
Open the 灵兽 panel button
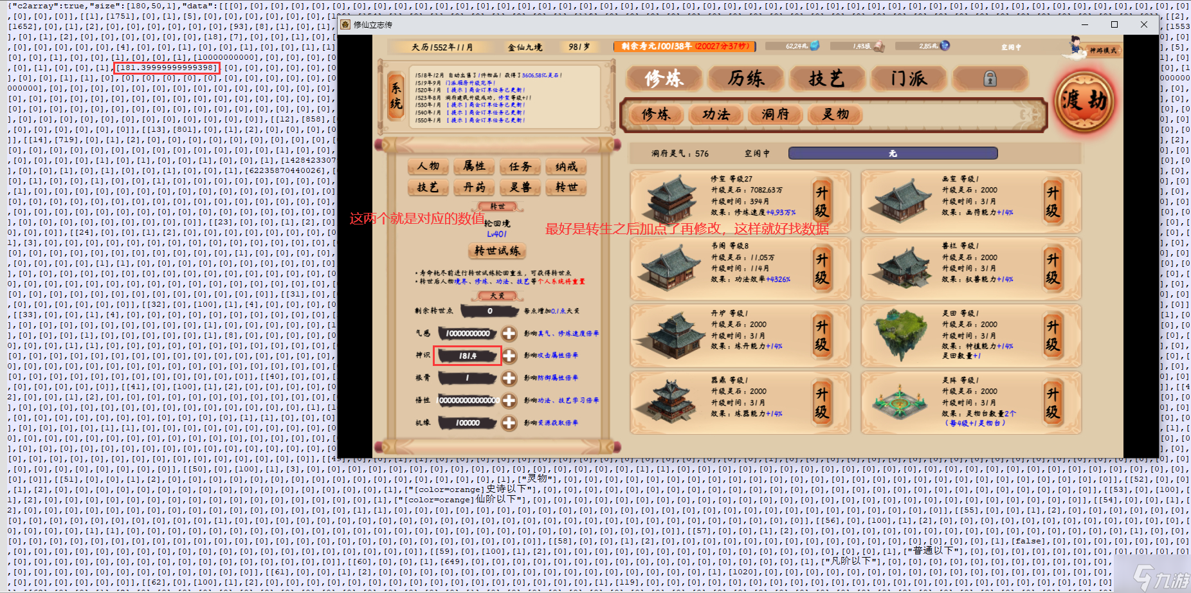(x=520, y=187)
